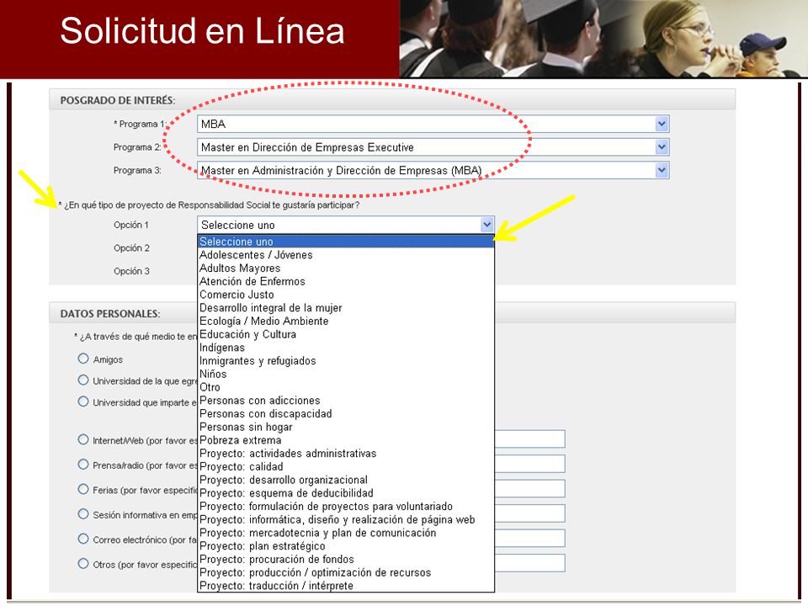
Task: Pick 'Proyecto: mercadotecnia y plan de comunicación'
Action: click(346, 533)
